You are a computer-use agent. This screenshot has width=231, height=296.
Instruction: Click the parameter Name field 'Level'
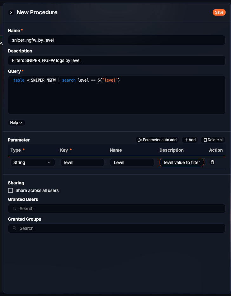[x=132, y=162]
